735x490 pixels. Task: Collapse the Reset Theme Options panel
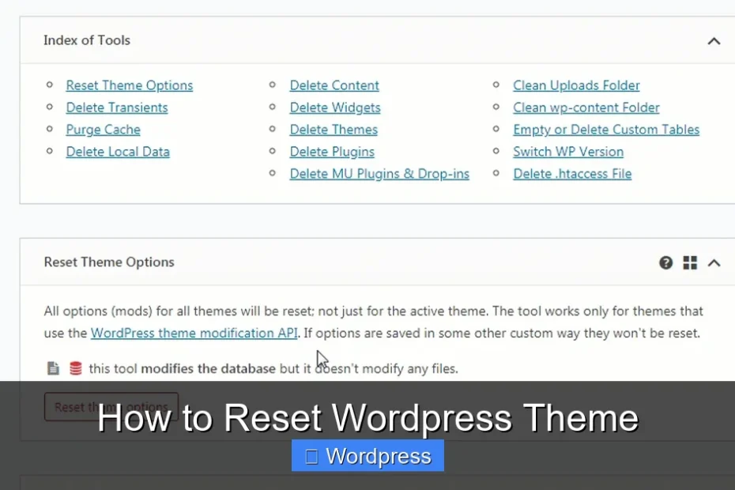714,262
